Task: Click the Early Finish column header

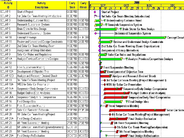Action: click(x=83, y=5)
